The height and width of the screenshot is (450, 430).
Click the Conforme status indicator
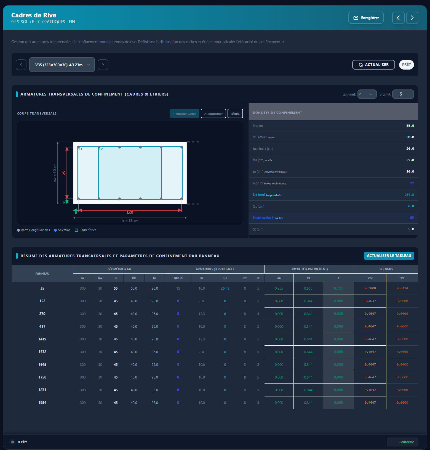(x=402, y=442)
